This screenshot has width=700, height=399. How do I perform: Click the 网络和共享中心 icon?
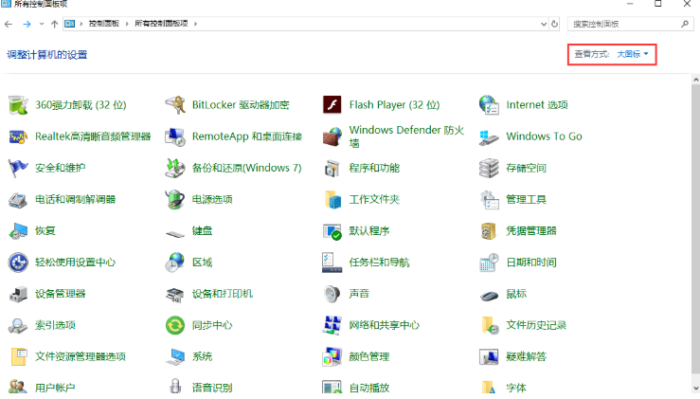[332, 325]
